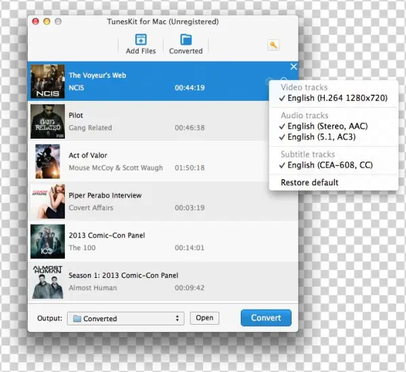This screenshot has height=372, width=406.
Task: Click the 01:50:18 duration
Action: tap(189, 168)
